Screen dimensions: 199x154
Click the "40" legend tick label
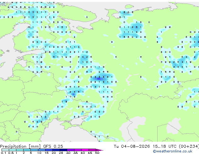[83, 153]
